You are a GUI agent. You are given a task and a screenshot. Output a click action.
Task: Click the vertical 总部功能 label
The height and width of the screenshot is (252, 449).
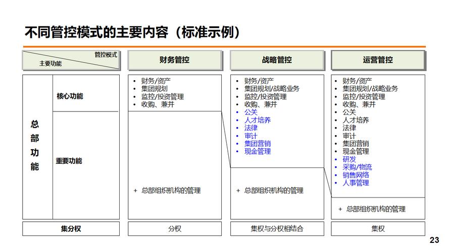click(x=35, y=145)
